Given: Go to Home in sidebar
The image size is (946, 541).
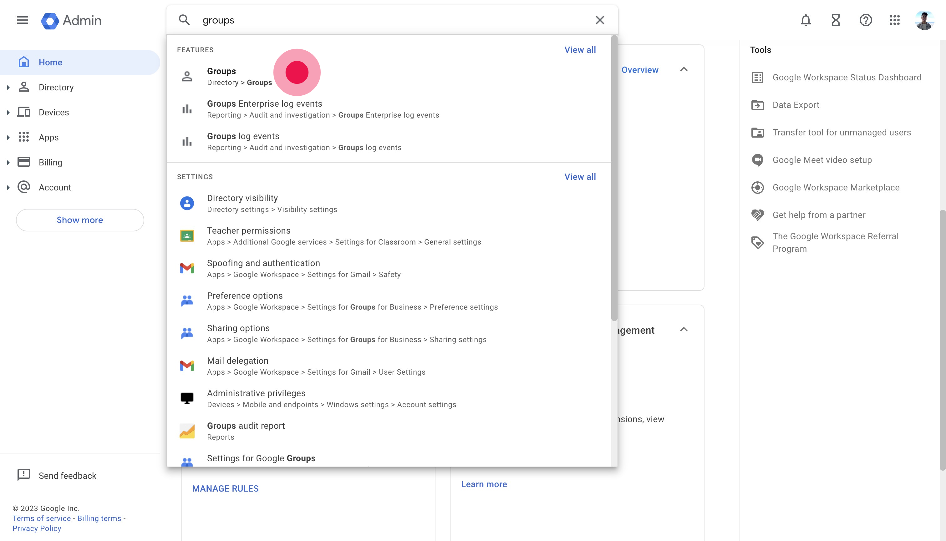Looking at the screenshot, I should click(80, 63).
